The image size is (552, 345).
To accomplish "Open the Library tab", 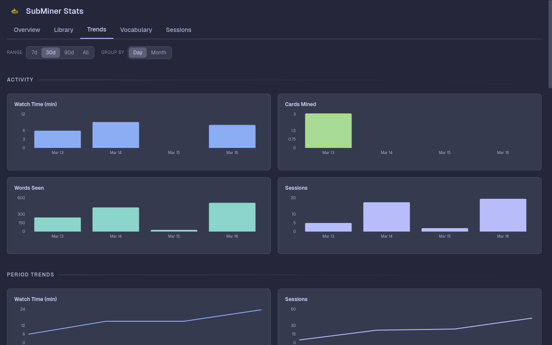I will tap(63, 30).
